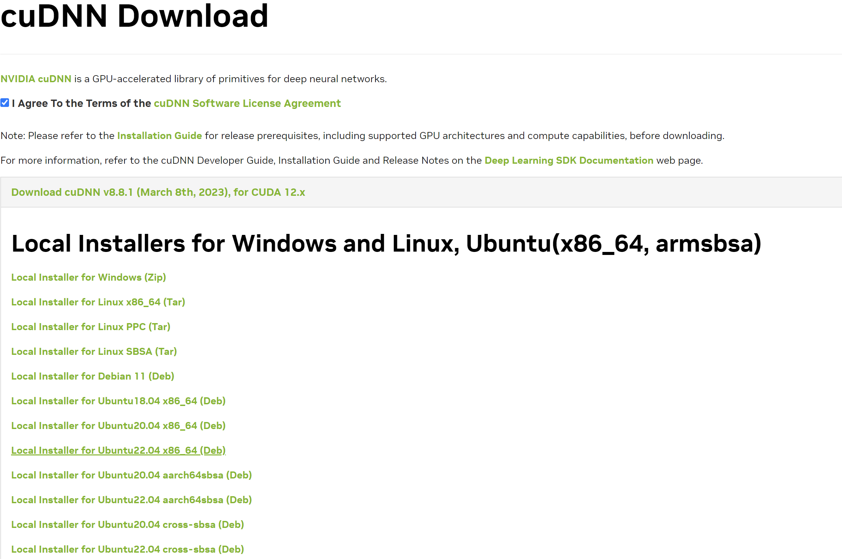Screen dimensions: 842x559
Task: Click the cuDNN Download page heading
Action: [x=134, y=16]
